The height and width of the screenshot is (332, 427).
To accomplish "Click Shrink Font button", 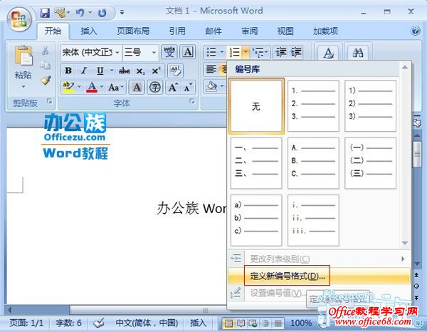I will tap(188, 87).
